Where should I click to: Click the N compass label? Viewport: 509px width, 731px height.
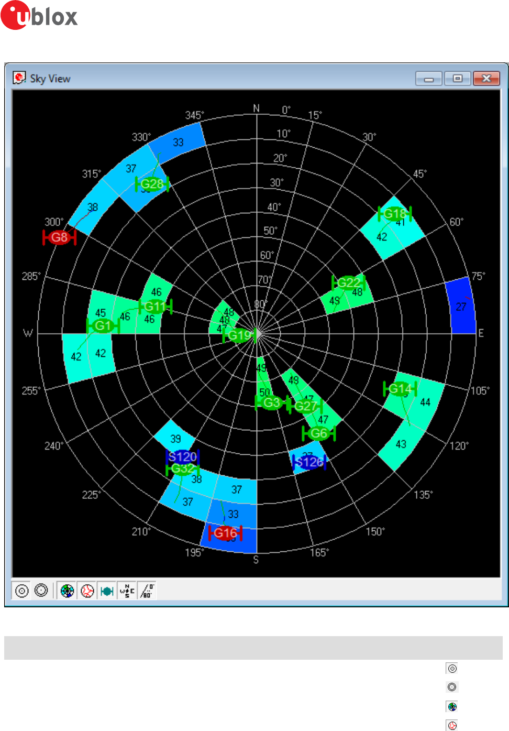256,108
